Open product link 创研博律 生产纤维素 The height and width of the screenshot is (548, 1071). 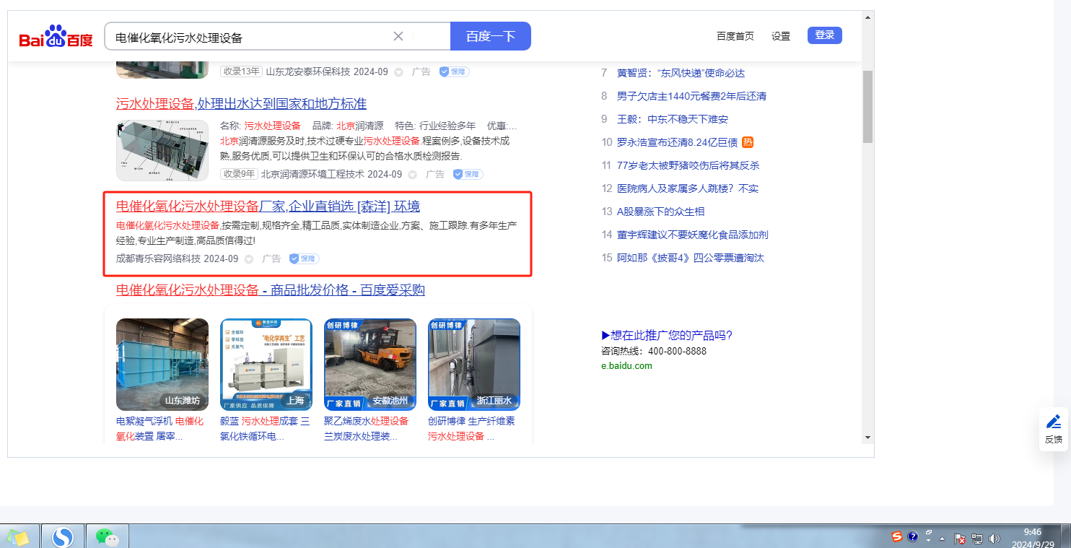click(471, 429)
